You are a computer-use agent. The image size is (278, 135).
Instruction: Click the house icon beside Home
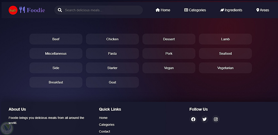(158, 10)
